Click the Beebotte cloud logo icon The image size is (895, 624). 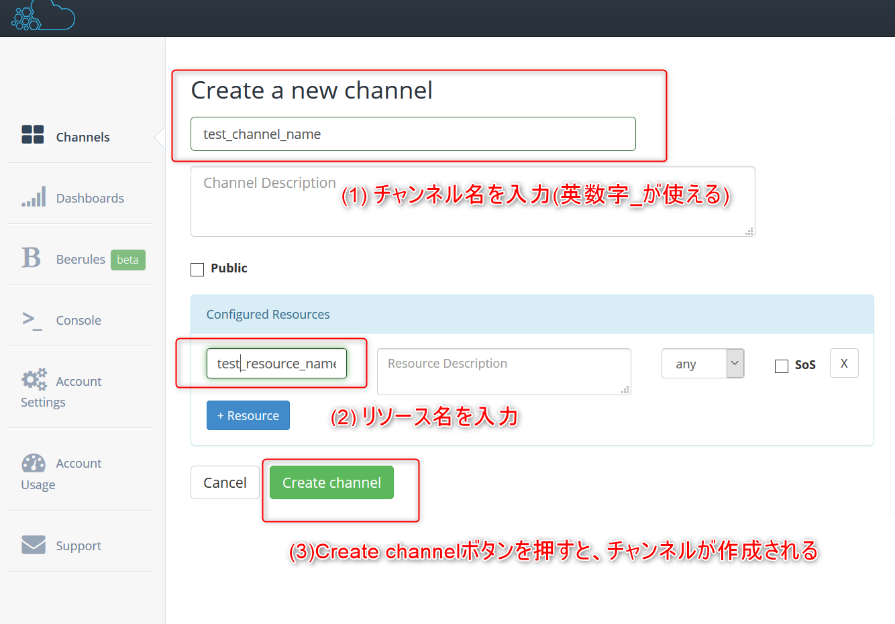click(43, 15)
